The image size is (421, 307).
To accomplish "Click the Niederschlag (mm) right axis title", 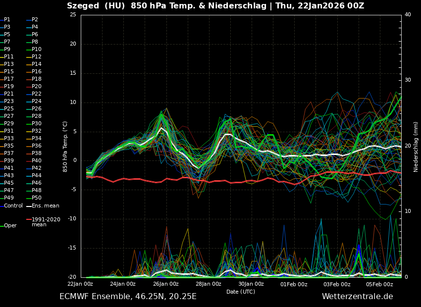I will pyautogui.click(x=416, y=147).
